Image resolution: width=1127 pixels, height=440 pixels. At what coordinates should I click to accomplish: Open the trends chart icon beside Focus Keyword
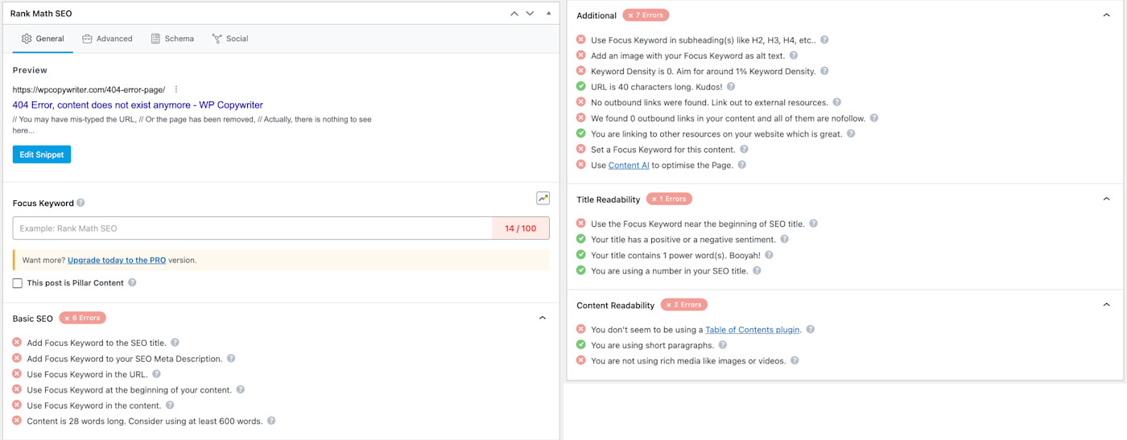[x=543, y=198]
